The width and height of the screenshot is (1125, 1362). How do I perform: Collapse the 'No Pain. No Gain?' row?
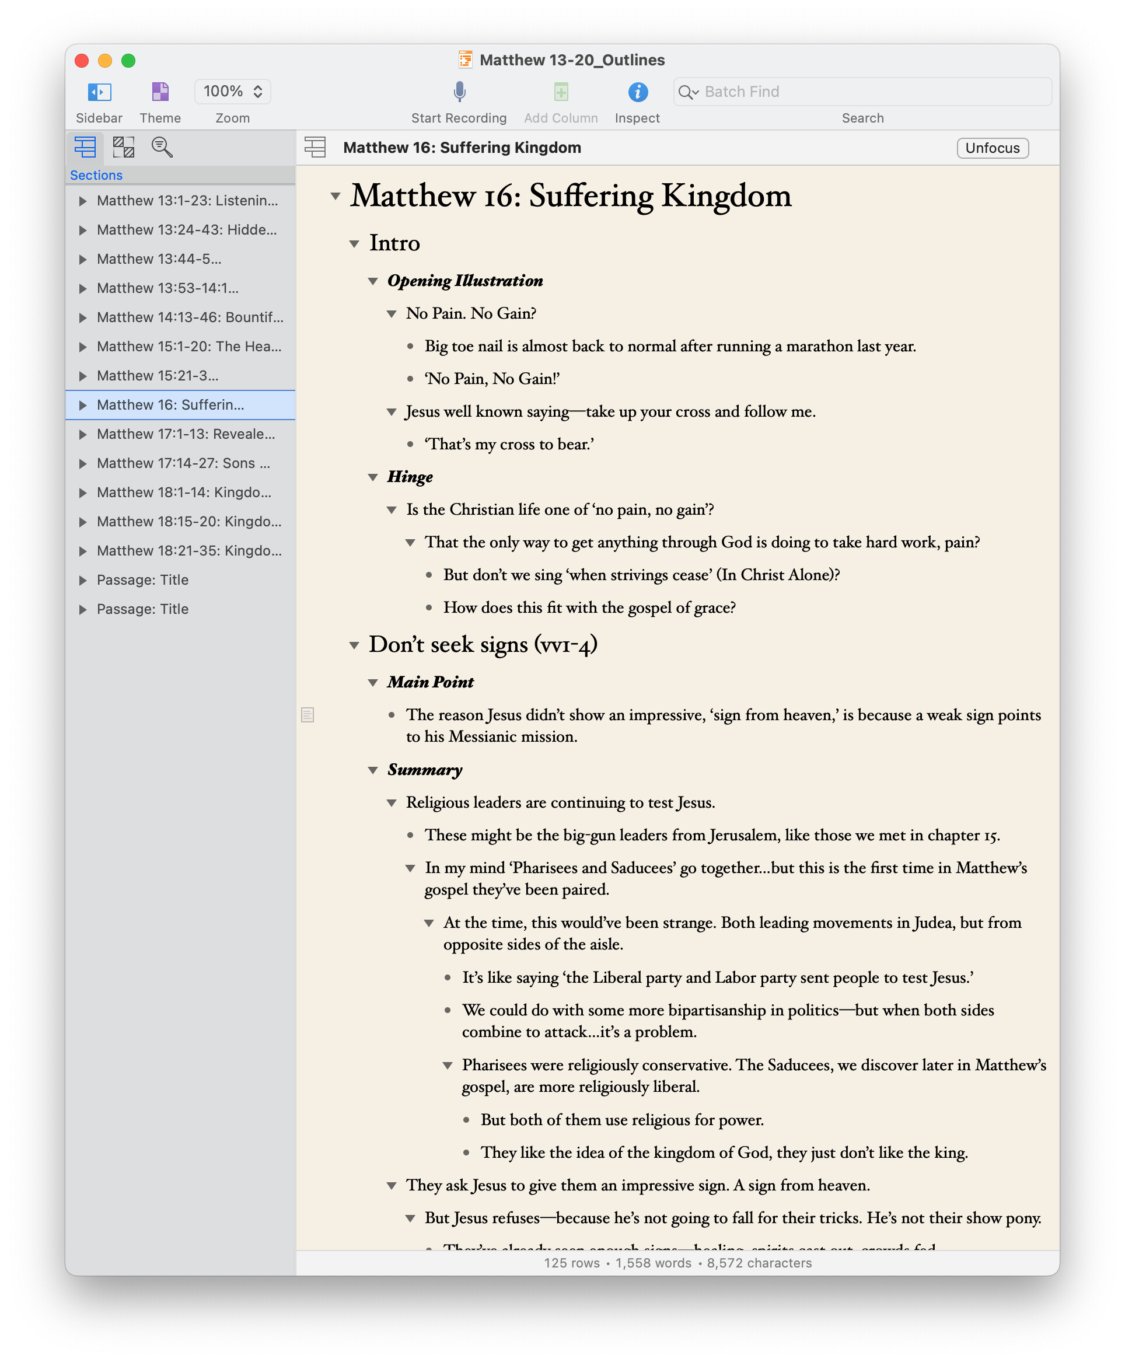392,313
